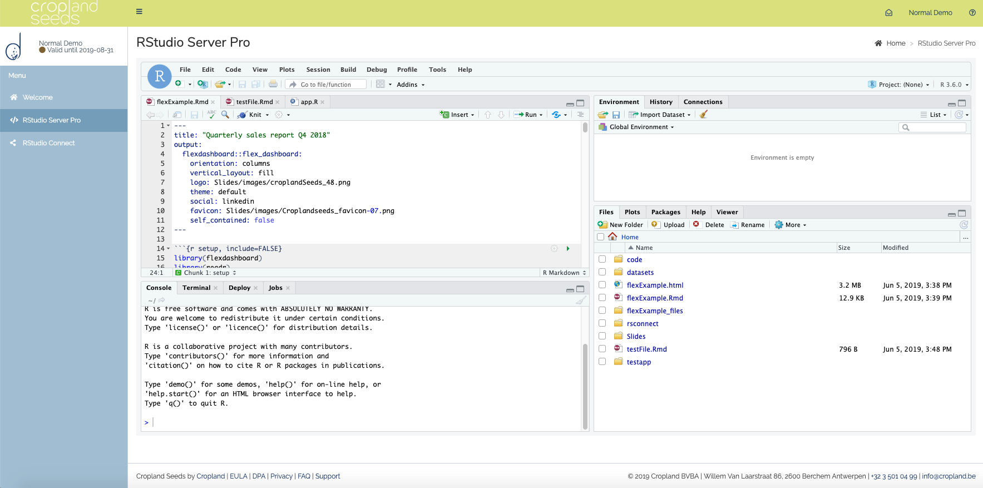Image resolution: width=983 pixels, height=488 pixels.
Task: Click the Knit yarn ball icon
Action: pos(242,115)
